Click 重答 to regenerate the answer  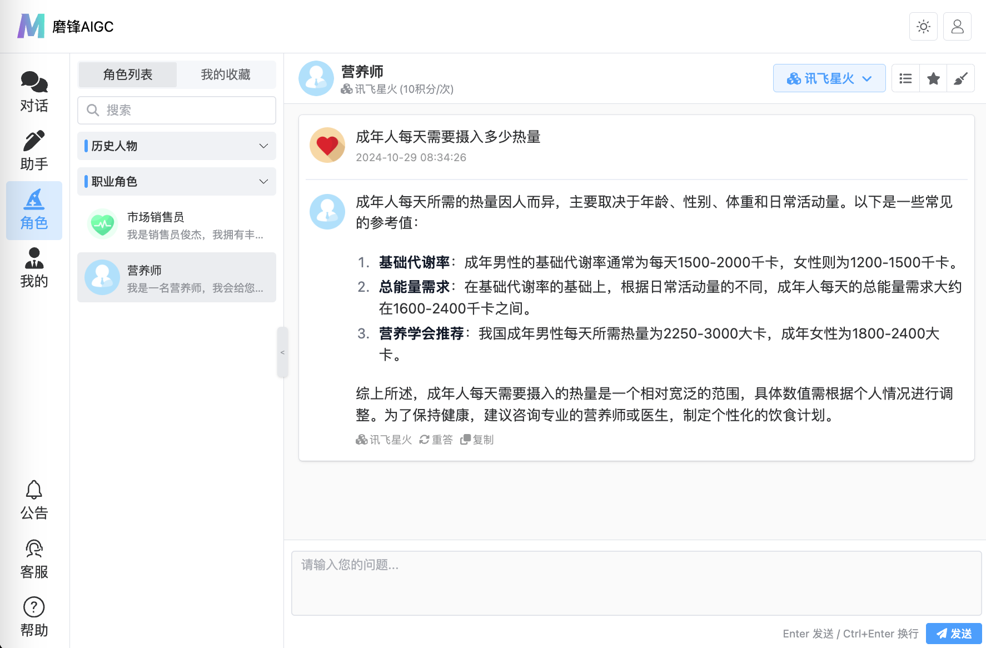pos(436,440)
